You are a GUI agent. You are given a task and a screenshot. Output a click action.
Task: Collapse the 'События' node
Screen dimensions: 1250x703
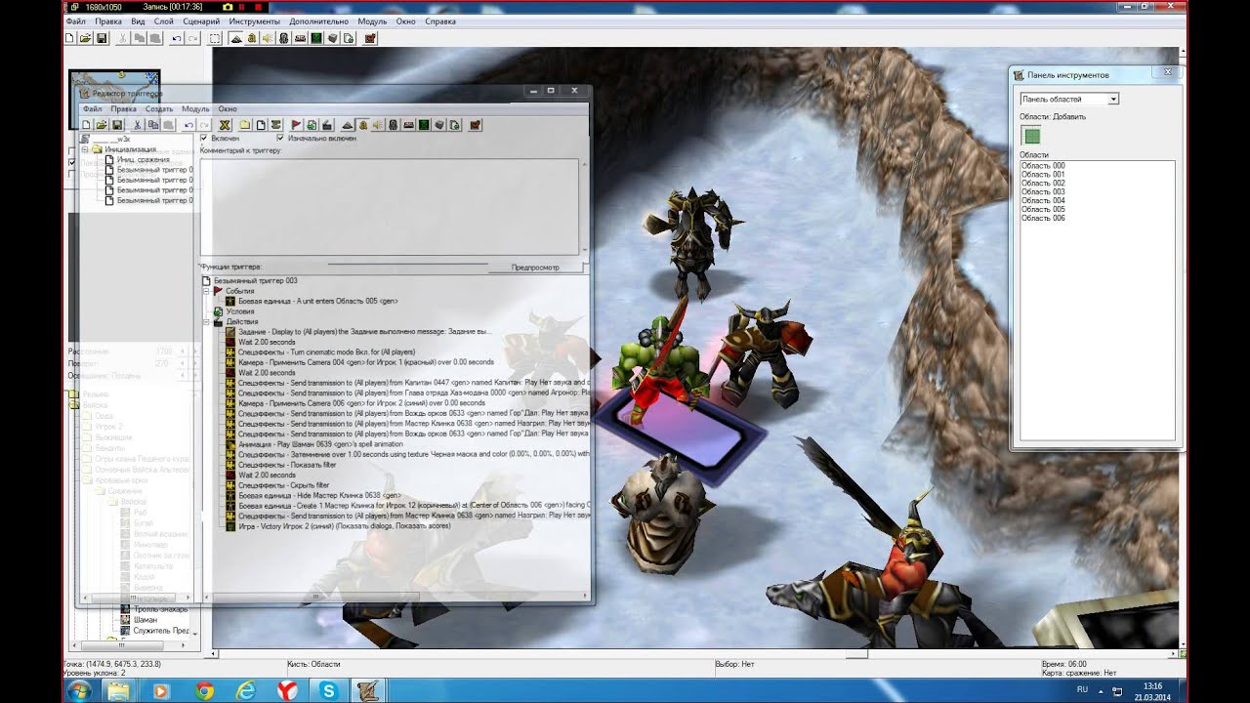tap(206, 291)
